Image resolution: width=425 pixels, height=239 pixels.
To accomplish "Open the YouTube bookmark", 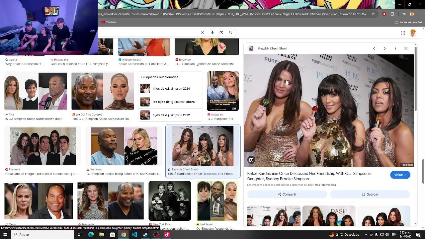I will tap(109, 22).
